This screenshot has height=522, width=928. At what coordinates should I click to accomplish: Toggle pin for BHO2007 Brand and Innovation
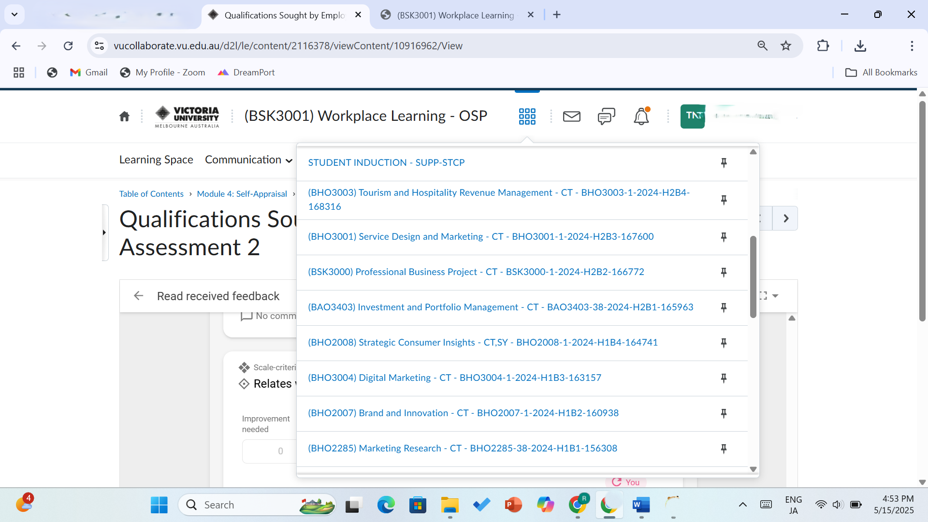[724, 414]
